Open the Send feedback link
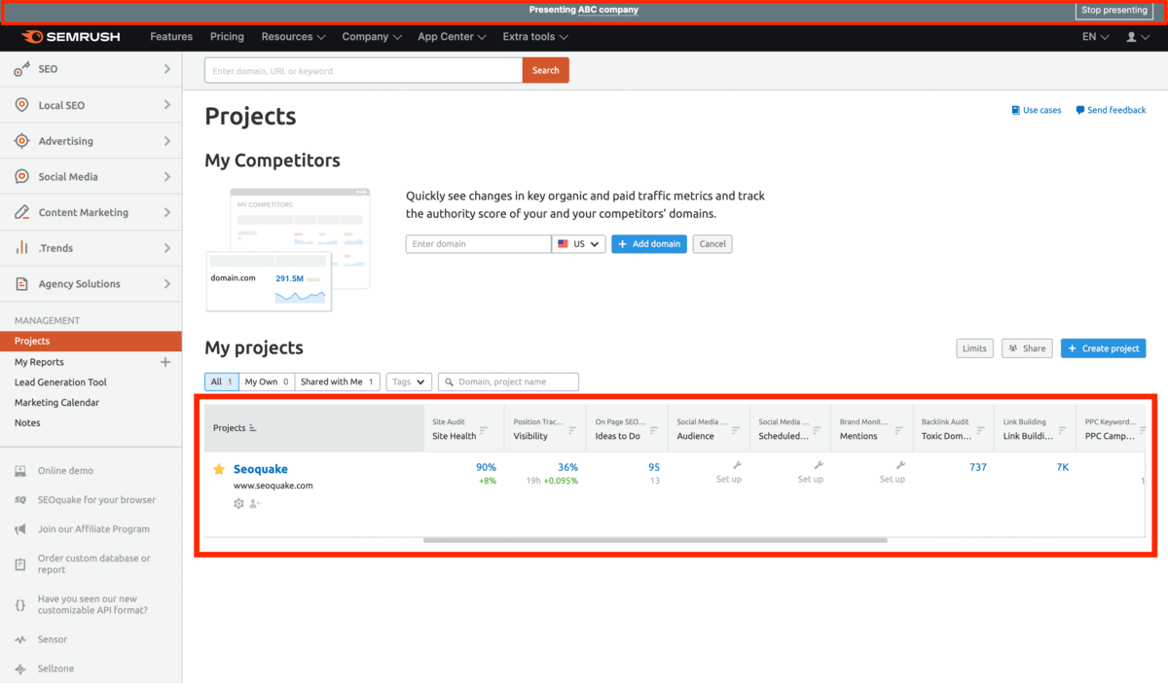This screenshot has width=1168, height=690. coord(1111,110)
